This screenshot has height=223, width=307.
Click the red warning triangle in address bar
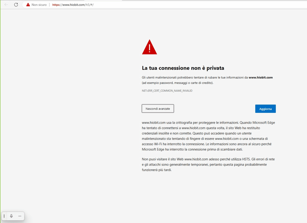[28, 5]
